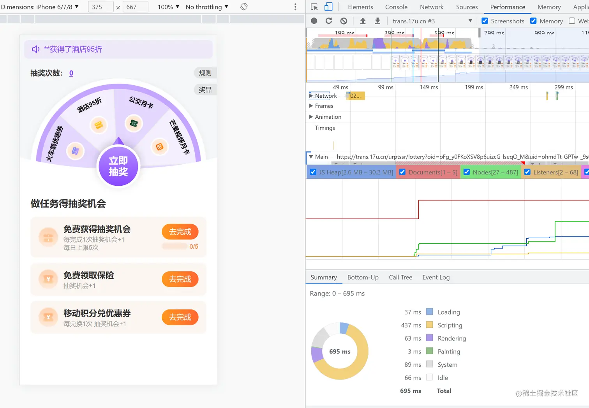Toggle the Memory checkbox
The image size is (589, 408).
[533, 21]
